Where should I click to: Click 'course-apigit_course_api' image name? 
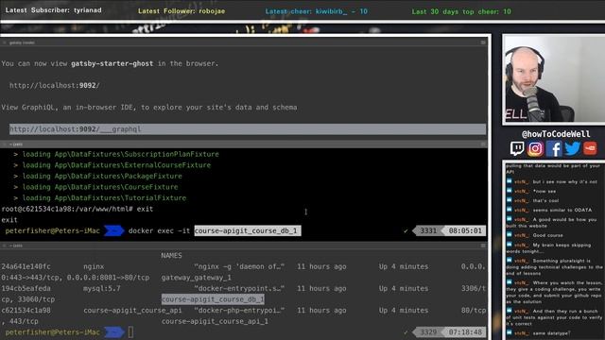pyautogui.click(x=132, y=311)
